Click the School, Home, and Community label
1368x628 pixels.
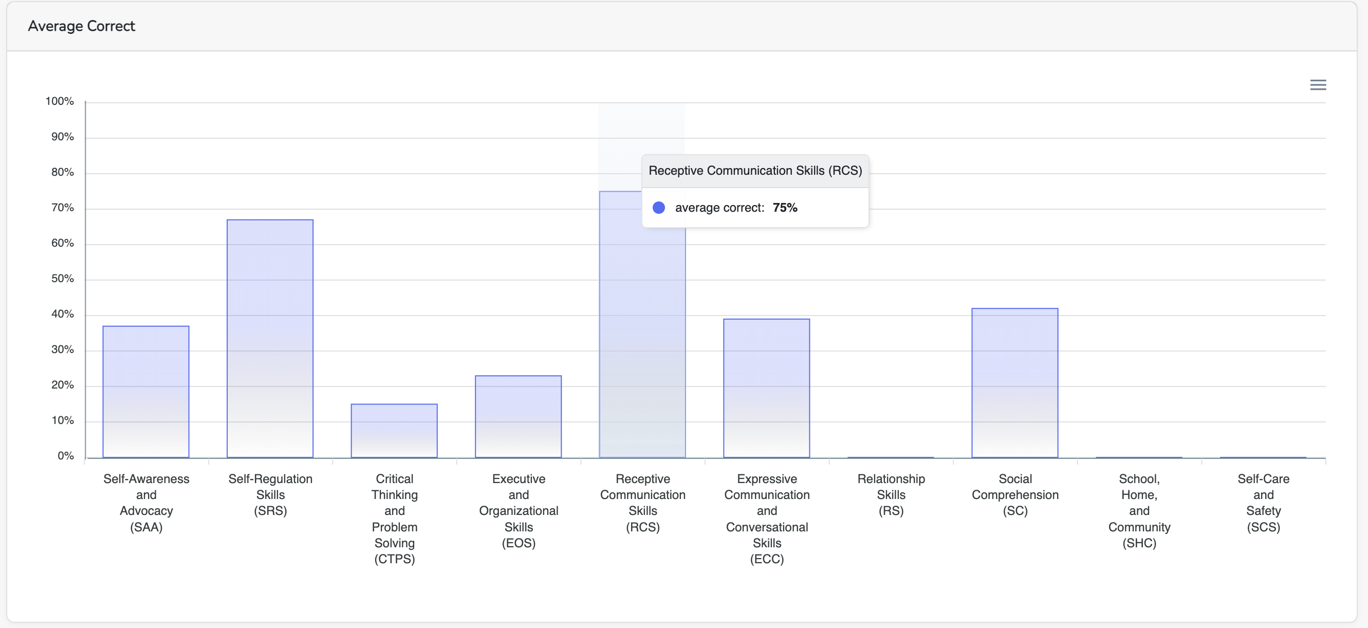(x=1139, y=510)
